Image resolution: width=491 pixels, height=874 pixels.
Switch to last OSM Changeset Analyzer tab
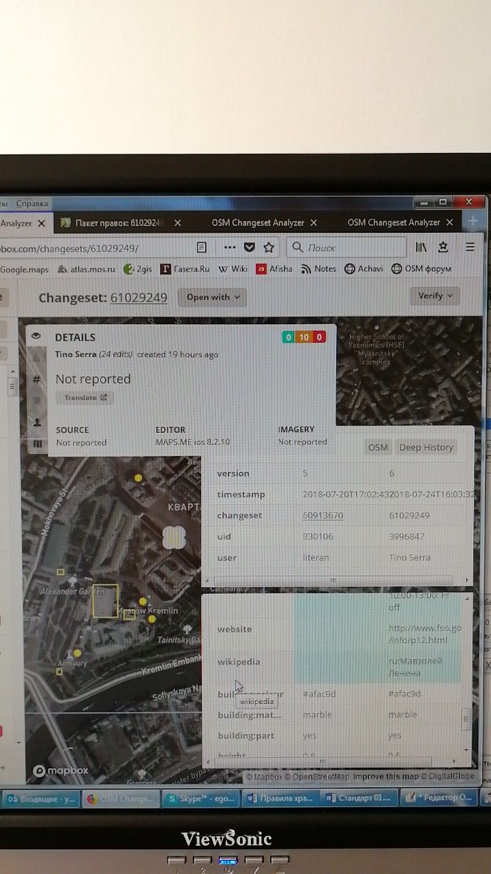point(394,223)
